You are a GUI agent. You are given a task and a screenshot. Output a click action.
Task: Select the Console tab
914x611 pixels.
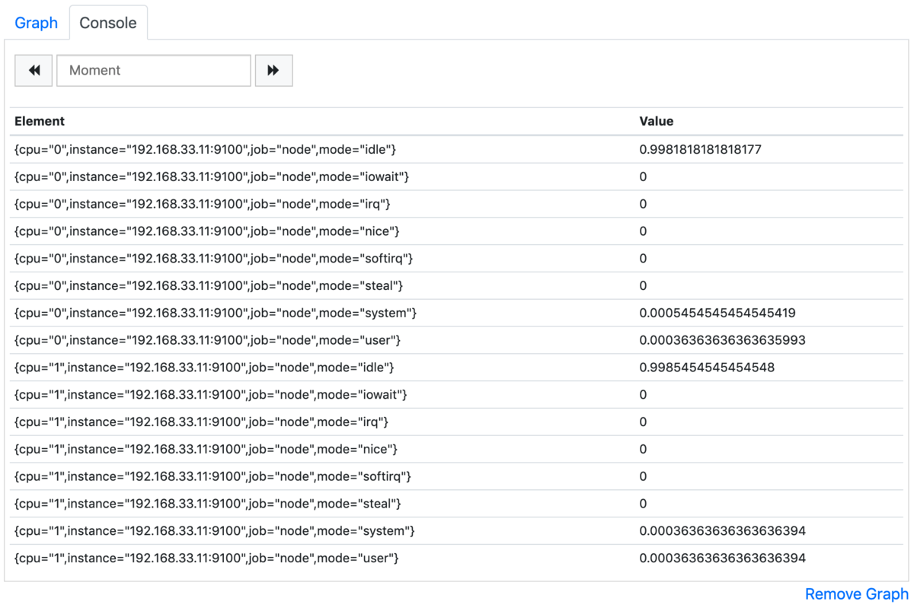tap(108, 23)
